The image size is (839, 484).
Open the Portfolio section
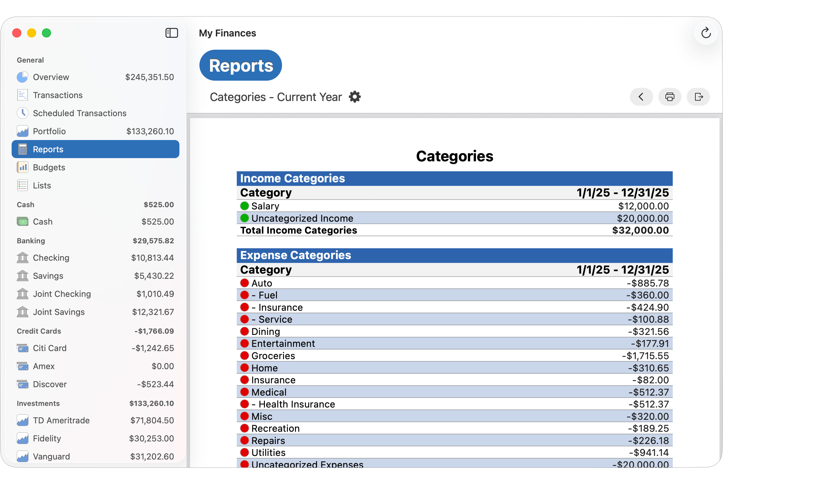point(49,131)
